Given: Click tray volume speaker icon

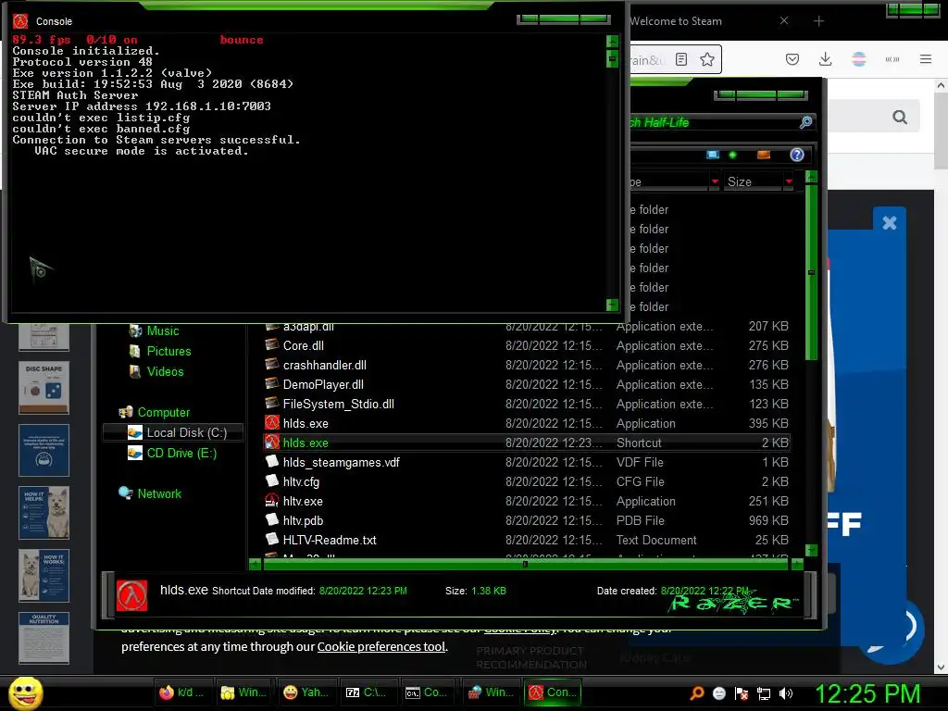Looking at the screenshot, I should pos(786,693).
